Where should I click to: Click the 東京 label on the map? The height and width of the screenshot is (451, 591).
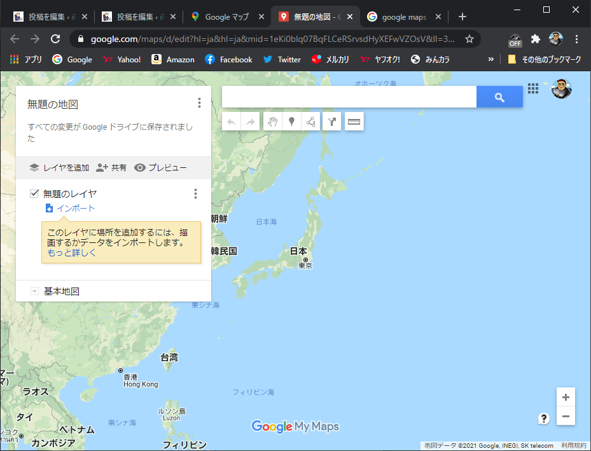click(x=305, y=265)
